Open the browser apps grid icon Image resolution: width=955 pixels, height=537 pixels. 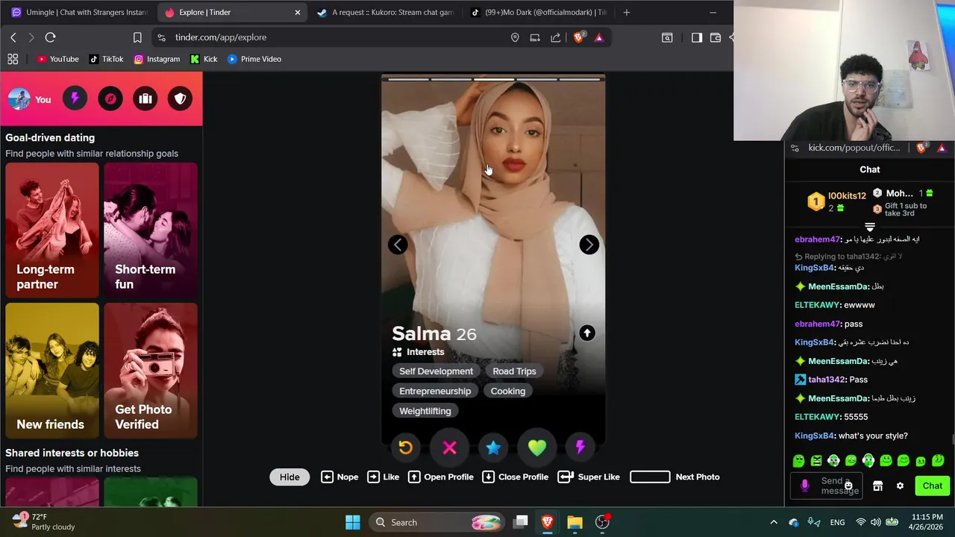pyautogui.click(x=13, y=59)
